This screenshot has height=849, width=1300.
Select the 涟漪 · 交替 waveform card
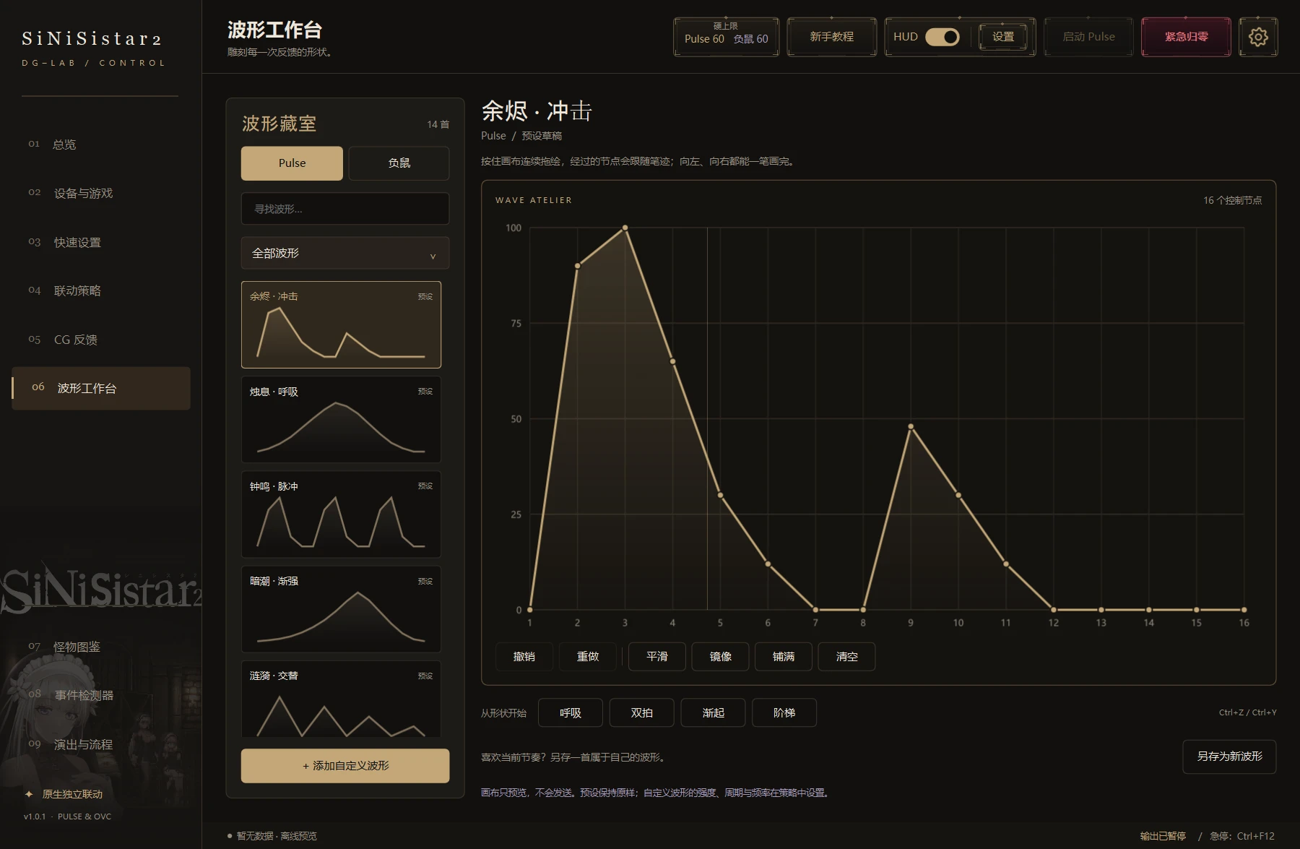(x=341, y=699)
